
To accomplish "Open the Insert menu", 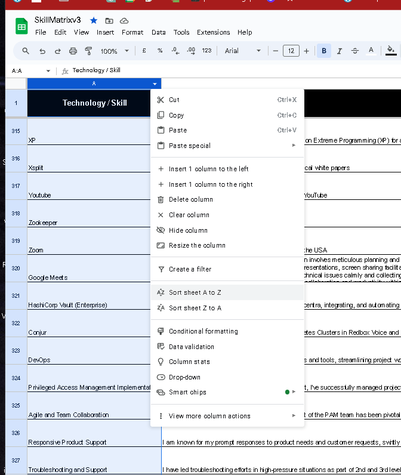I will (x=105, y=32).
